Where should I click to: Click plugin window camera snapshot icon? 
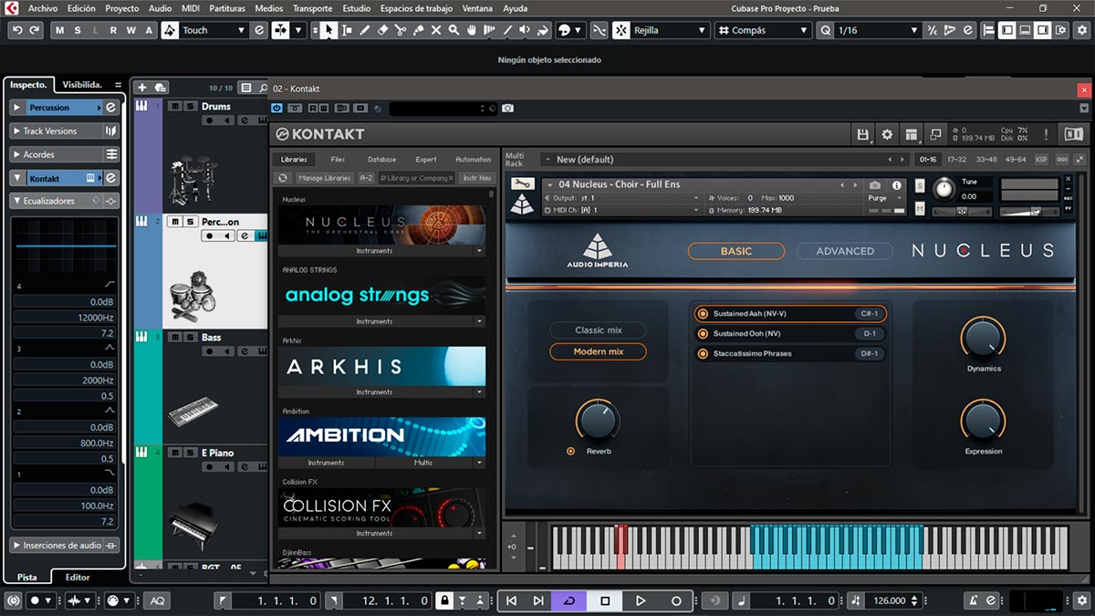pos(507,108)
